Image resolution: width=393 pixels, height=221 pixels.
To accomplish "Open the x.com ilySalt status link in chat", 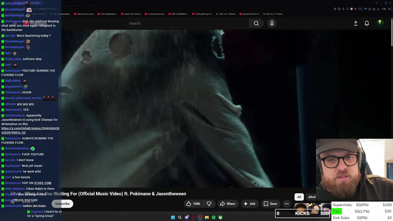I will (30, 130).
